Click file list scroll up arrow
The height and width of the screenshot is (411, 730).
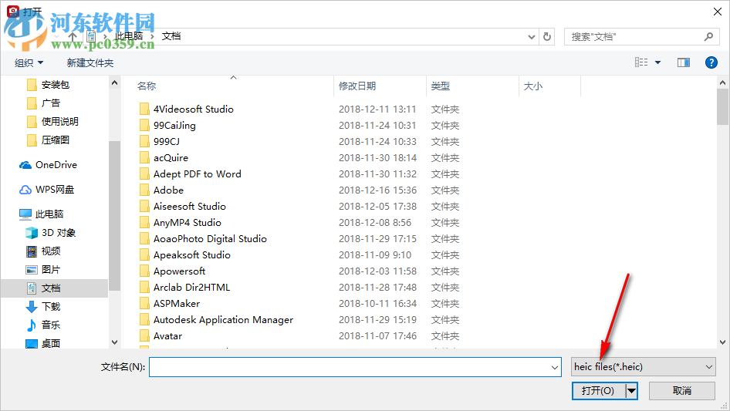point(722,83)
